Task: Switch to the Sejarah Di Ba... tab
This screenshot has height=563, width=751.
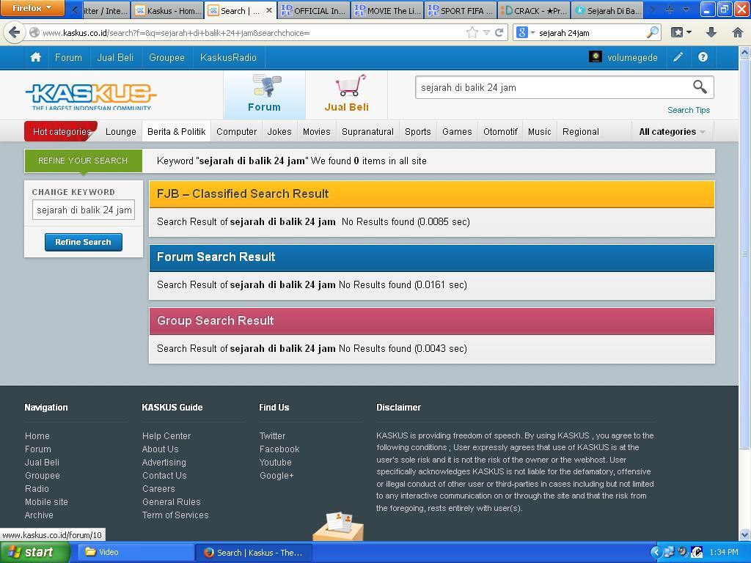Action: pyautogui.click(x=607, y=10)
